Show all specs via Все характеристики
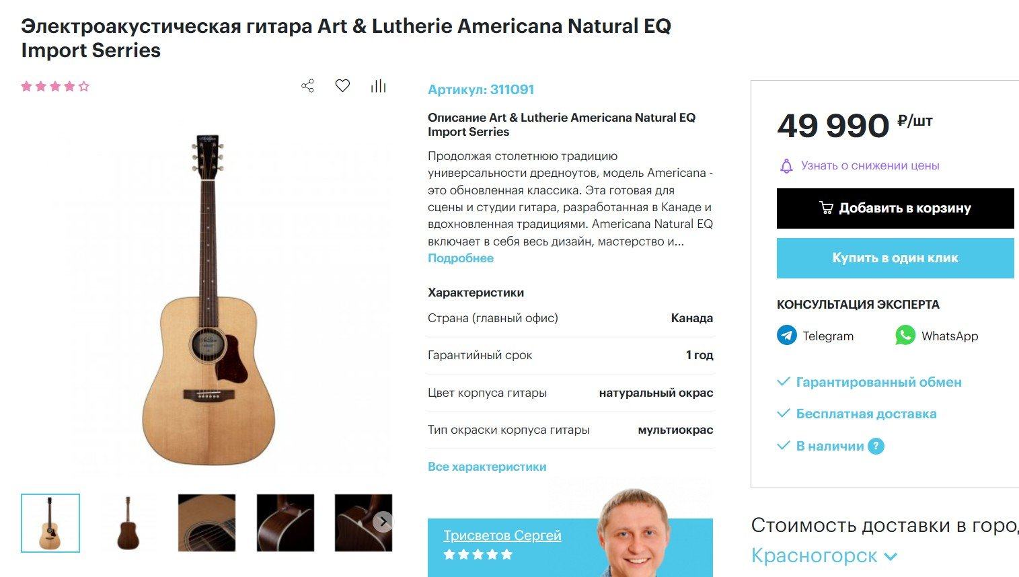The image size is (1019, 577). [x=487, y=467]
